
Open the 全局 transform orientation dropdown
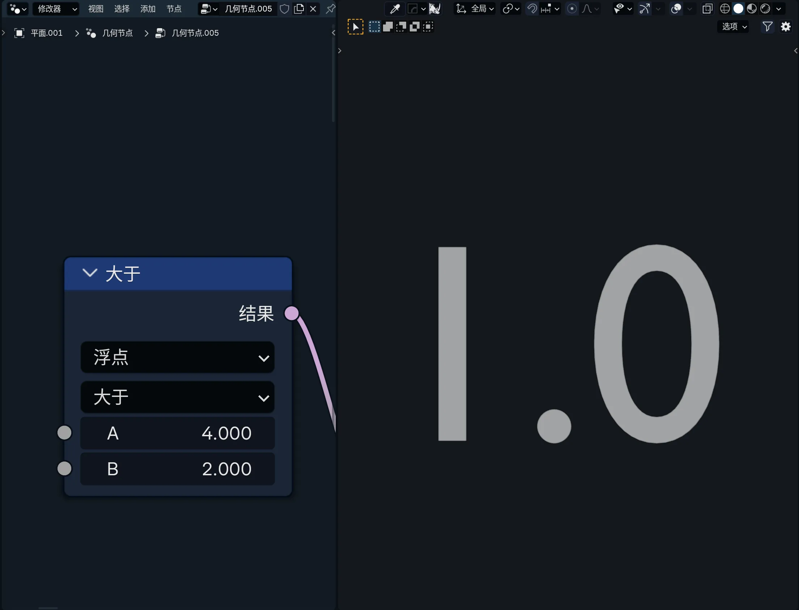475,9
